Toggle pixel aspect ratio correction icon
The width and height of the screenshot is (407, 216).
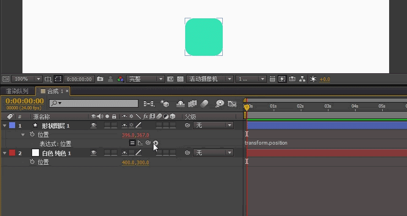pyautogui.click(x=272, y=79)
